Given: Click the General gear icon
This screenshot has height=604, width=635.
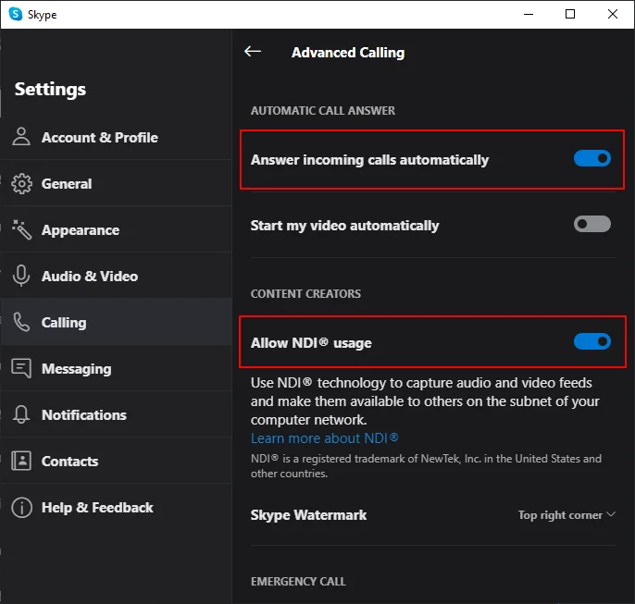Looking at the screenshot, I should pos(21,184).
